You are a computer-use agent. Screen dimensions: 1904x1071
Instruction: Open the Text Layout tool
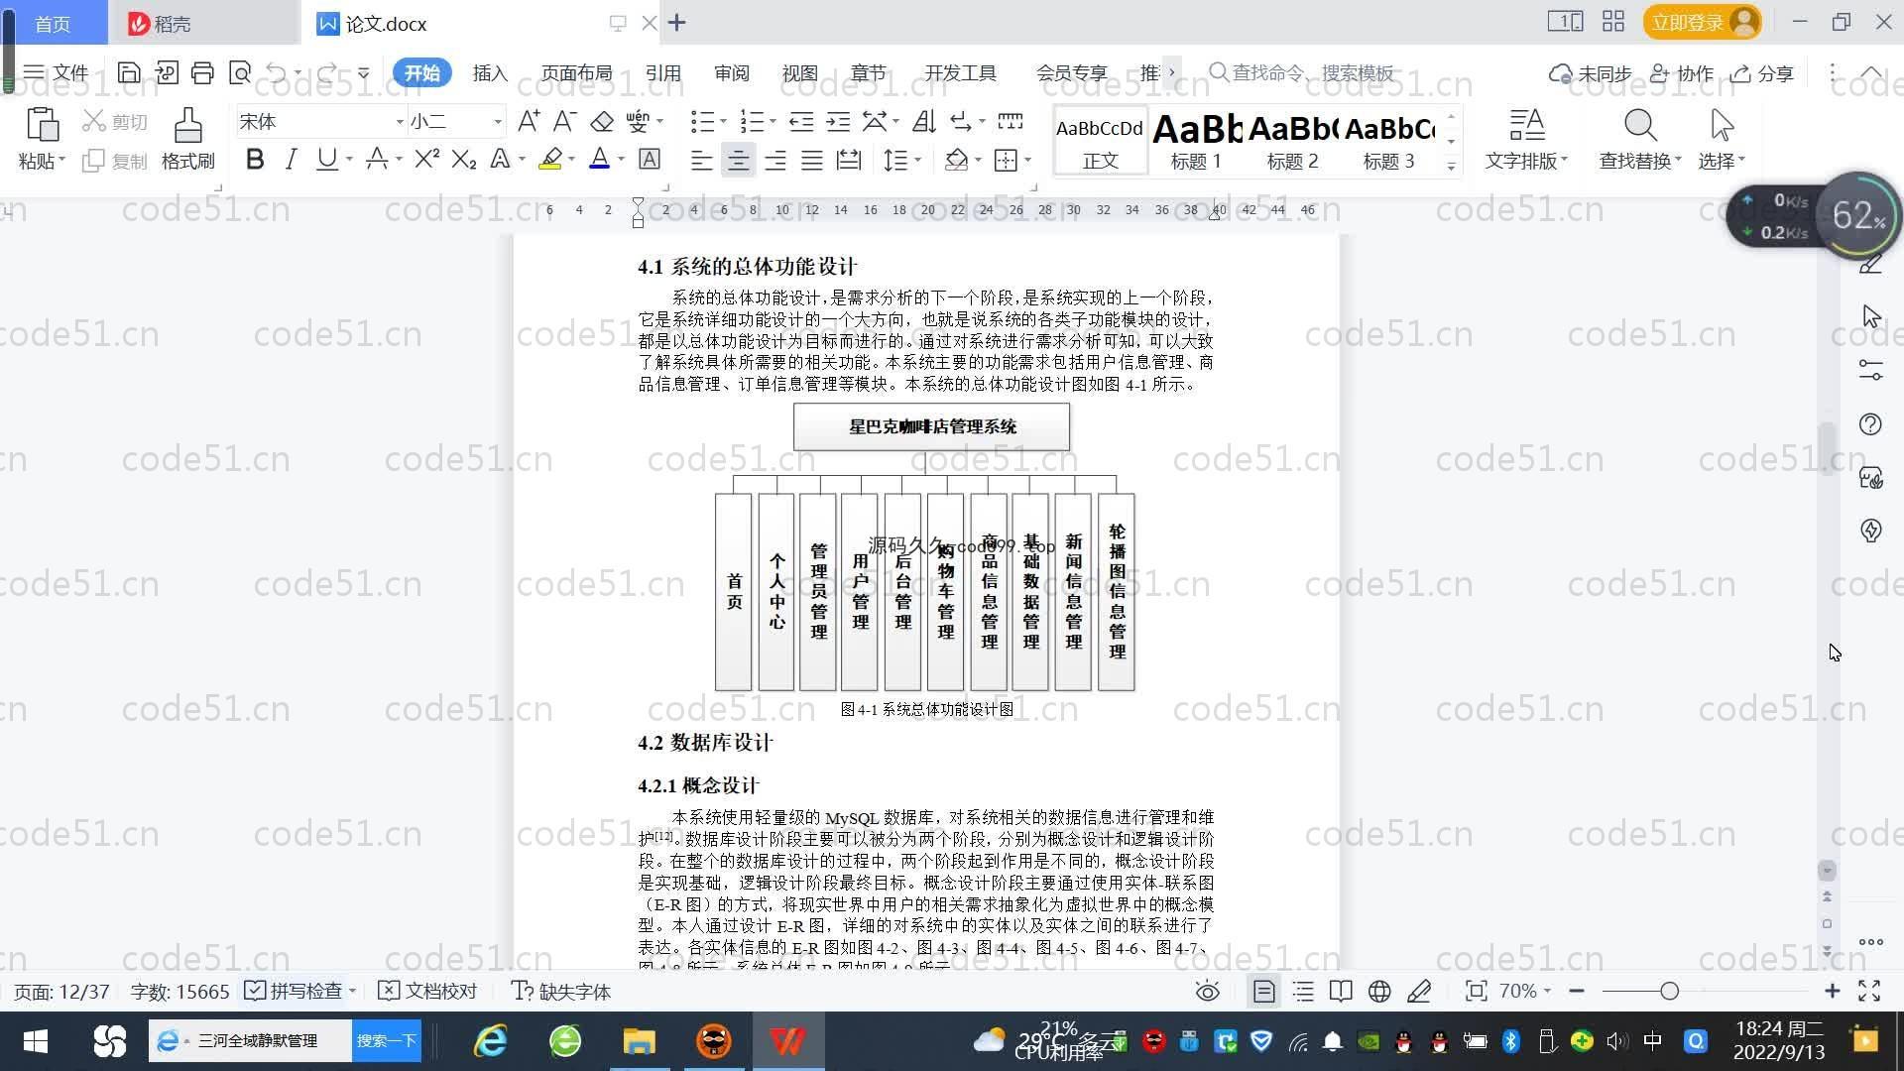tap(1526, 139)
